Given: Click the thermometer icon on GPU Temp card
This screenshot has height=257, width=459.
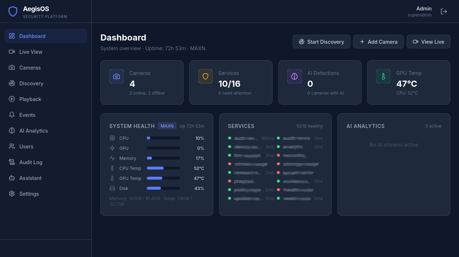Looking at the screenshot, I should click(x=383, y=76).
